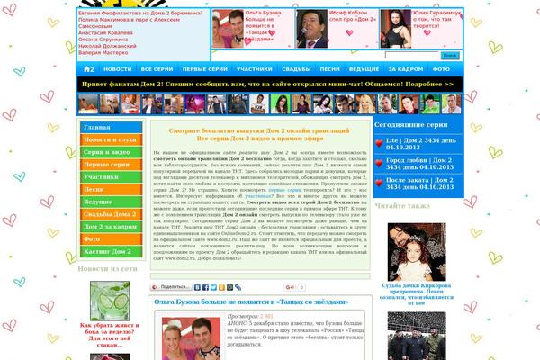Select Участники in the left sidebar
This screenshot has width=540, height=360.
click(112, 177)
